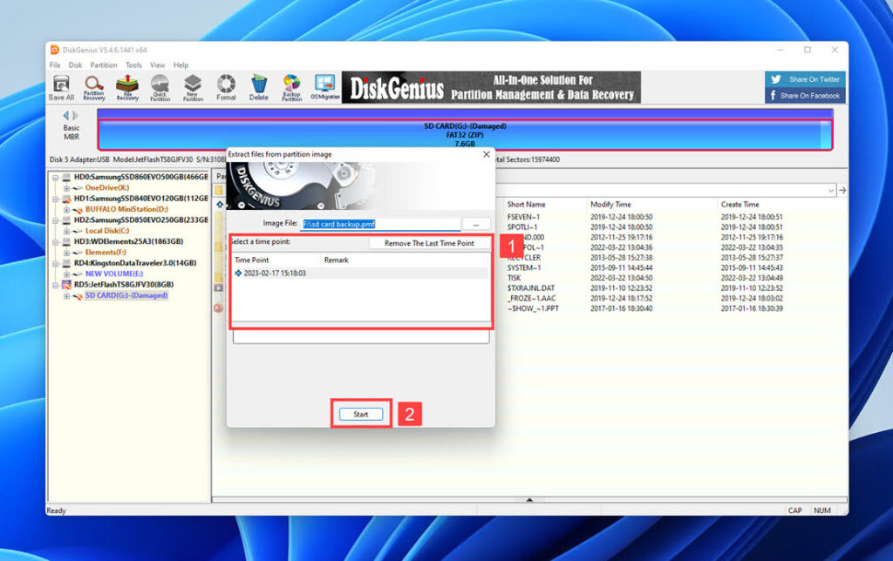This screenshot has height=561, width=893.
Task: Click the New Partition toolbar icon
Action: (x=192, y=84)
